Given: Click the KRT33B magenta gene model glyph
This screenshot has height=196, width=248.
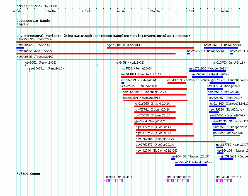Looking at the screenshot, I should (x=177, y=180).
